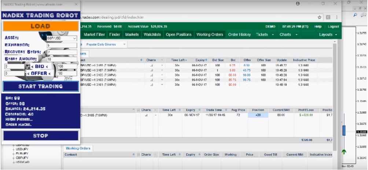Expand the GBP/JPY tree node

click(x=14, y=158)
